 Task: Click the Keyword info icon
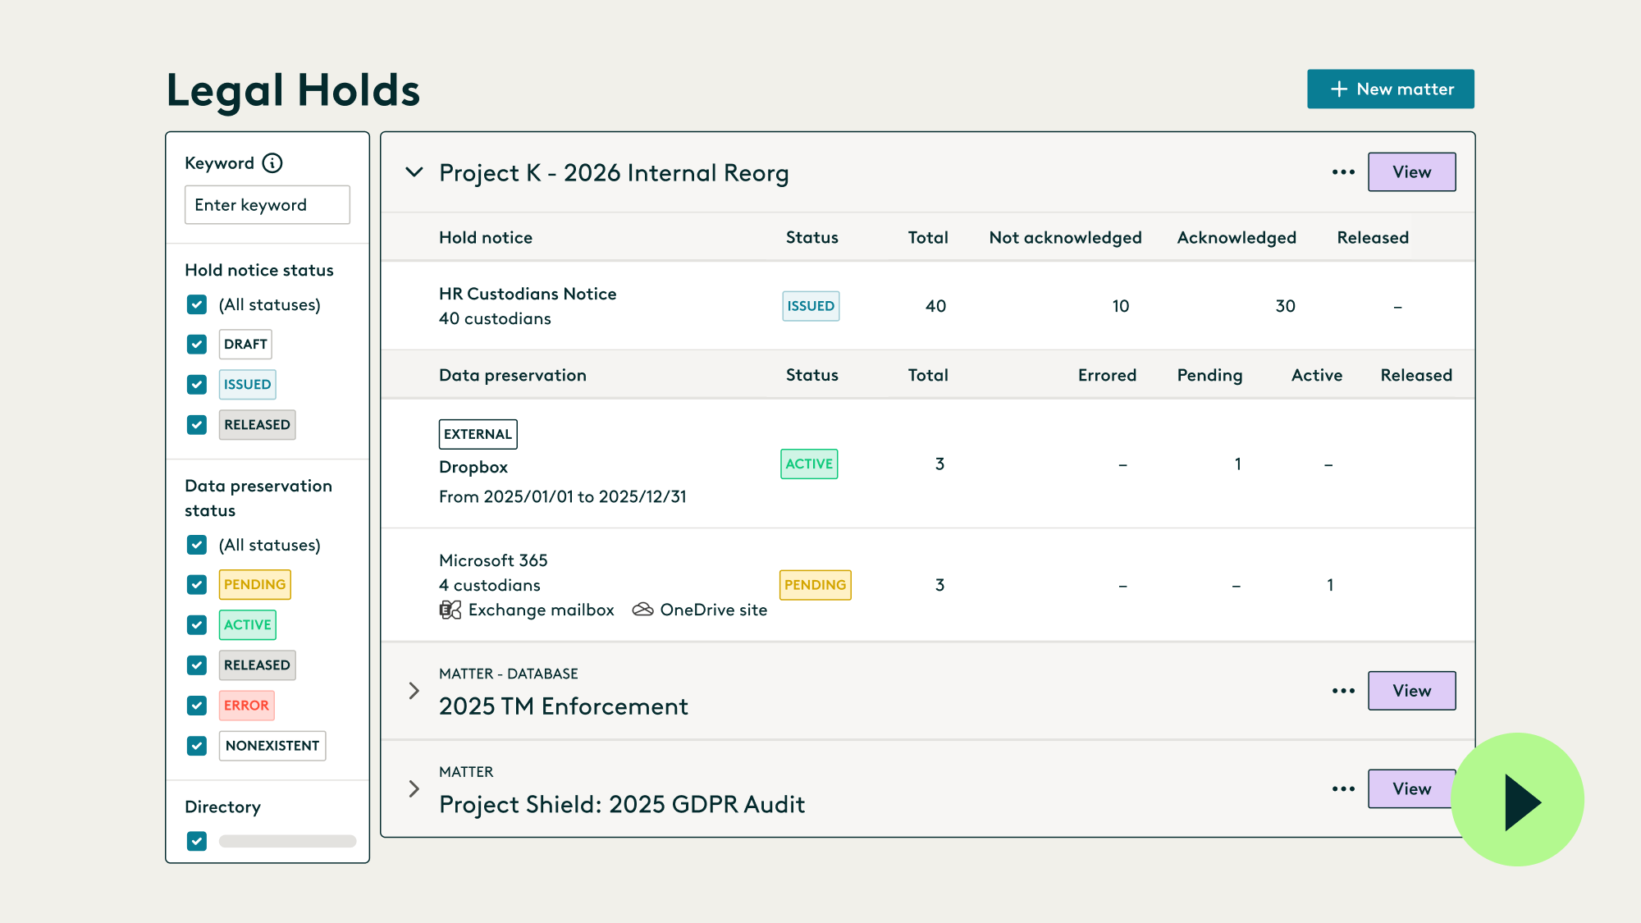click(272, 163)
